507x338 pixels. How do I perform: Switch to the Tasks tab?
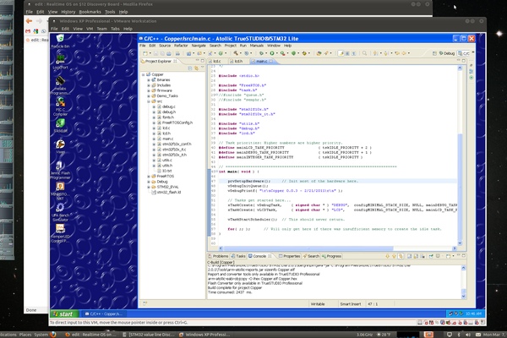[x=238, y=256]
